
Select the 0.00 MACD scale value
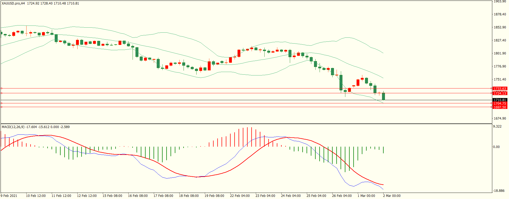click(x=496, y=147)
